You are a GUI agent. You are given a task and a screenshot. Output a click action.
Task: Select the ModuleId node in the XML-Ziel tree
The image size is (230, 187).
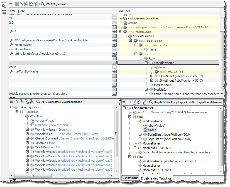tap(160, 89)
